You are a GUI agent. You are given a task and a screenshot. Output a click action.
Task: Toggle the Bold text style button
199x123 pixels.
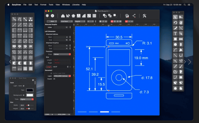coord(100,21)
